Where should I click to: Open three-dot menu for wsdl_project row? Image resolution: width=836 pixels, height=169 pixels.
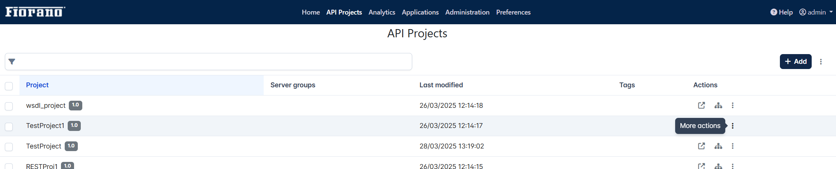pyautogui.click(x=732, y=106)
